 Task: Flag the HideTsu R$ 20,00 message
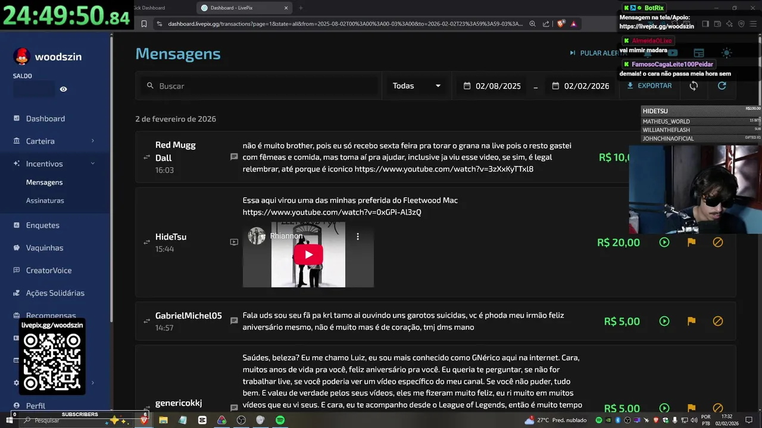(691, 242)
